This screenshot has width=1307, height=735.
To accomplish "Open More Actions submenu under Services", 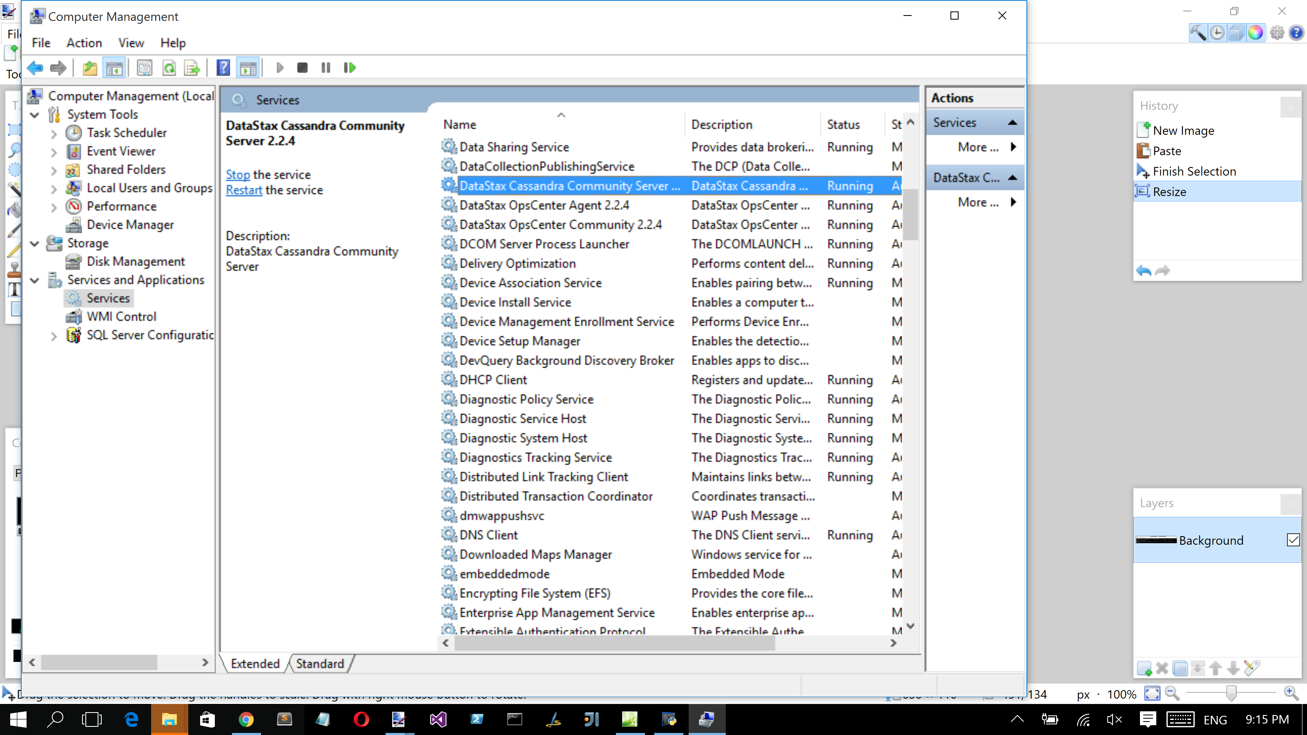I will (986, 147).
